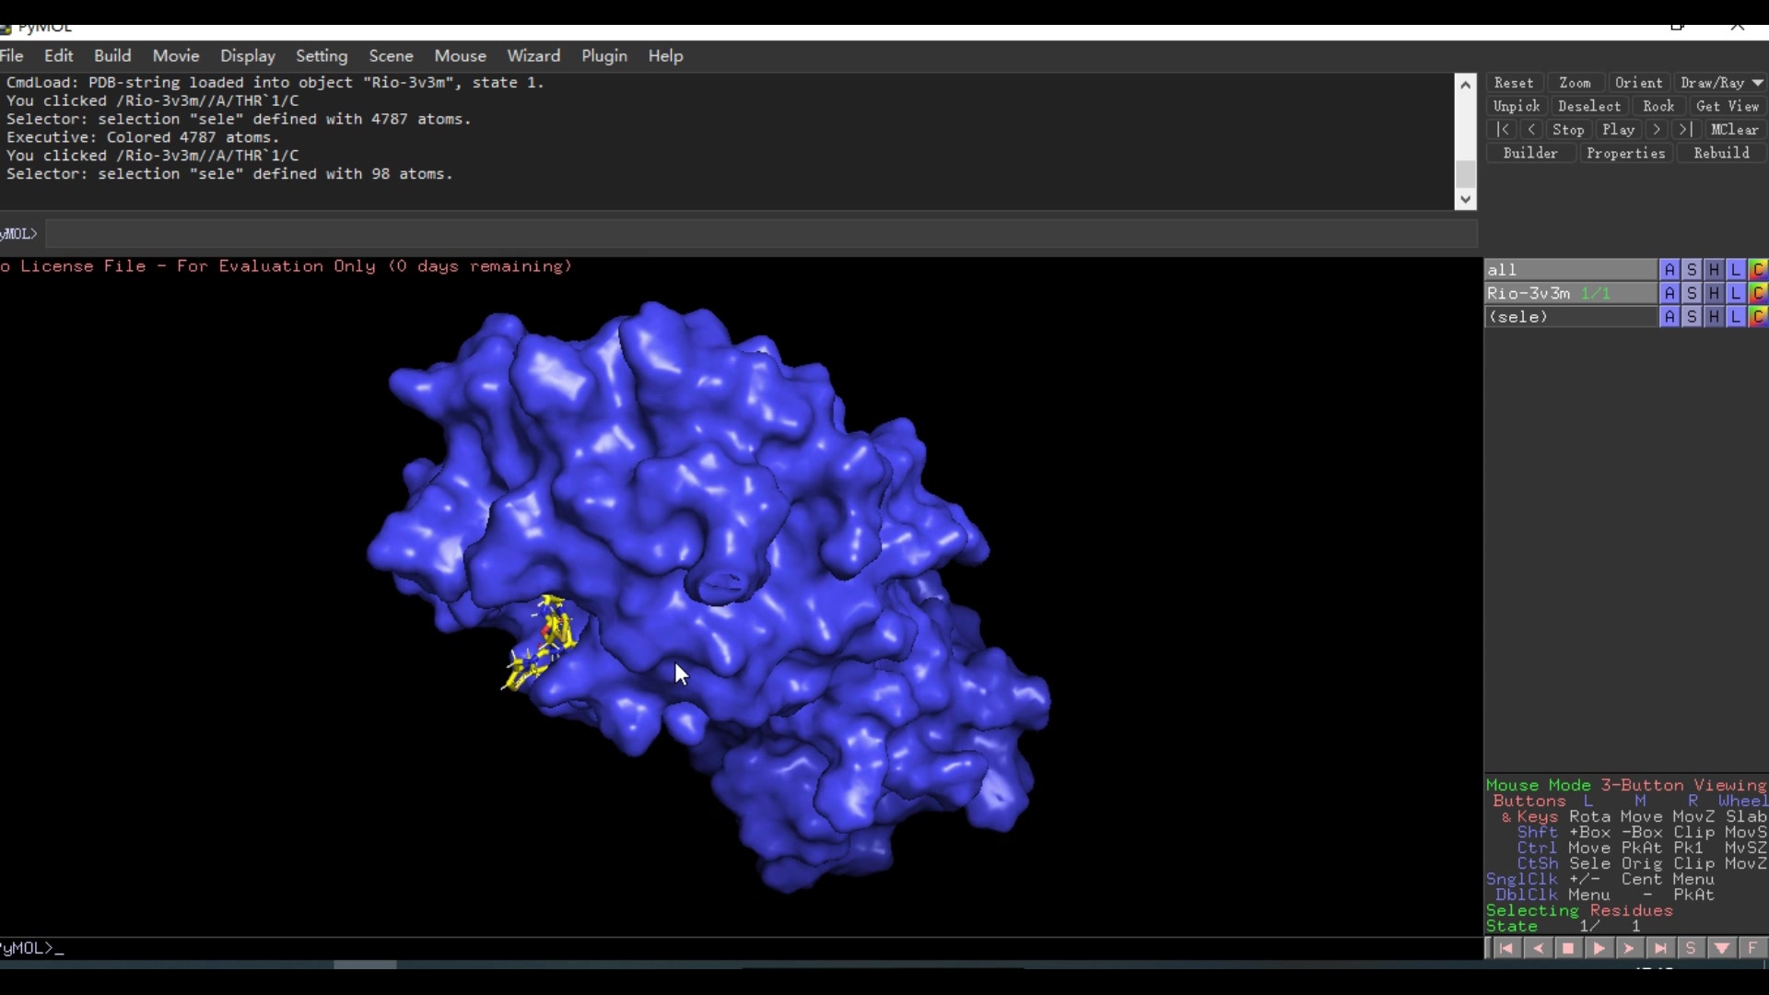Click the Orient button
This screenshot has height=995, width=1769.
[x=1638, y=83]
